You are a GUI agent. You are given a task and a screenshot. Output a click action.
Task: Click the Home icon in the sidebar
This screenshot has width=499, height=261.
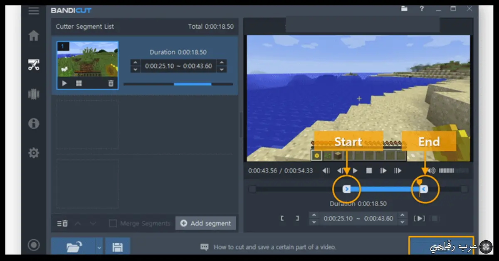pos(34,36)
